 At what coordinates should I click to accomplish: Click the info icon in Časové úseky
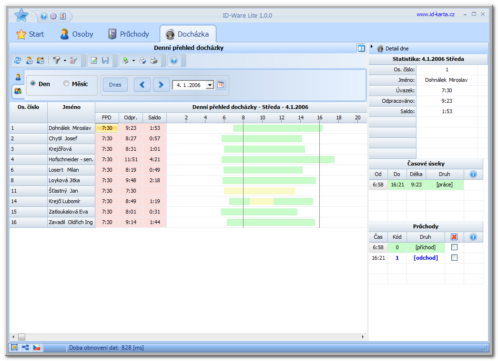(x=473, y=174)
